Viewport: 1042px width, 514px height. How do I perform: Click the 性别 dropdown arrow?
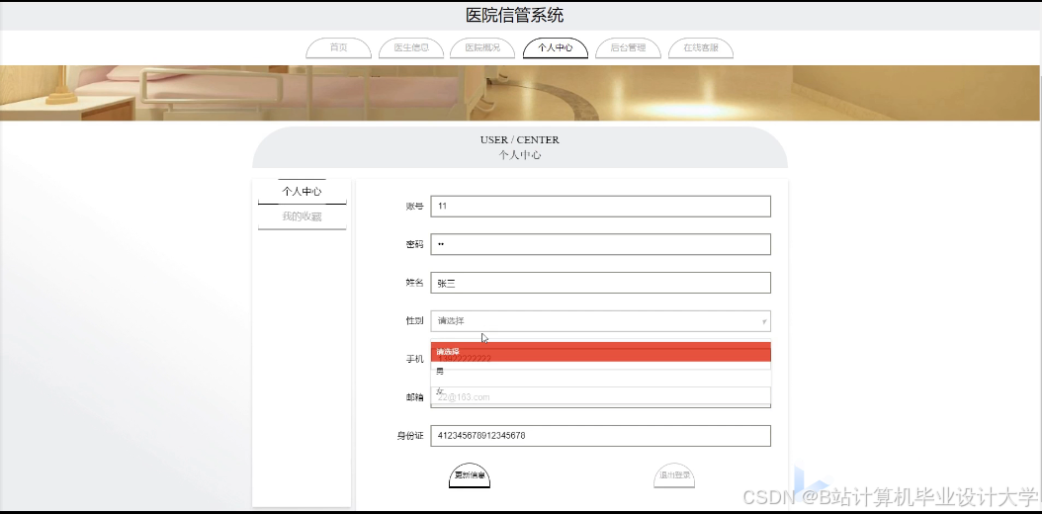[x=764, y=321]
